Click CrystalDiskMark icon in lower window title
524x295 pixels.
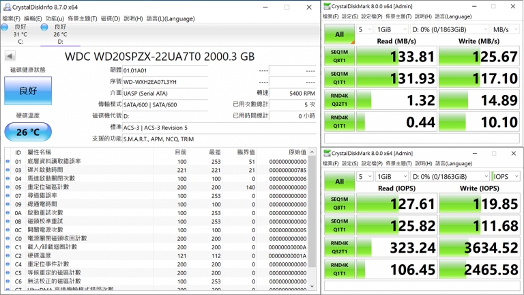327,153
